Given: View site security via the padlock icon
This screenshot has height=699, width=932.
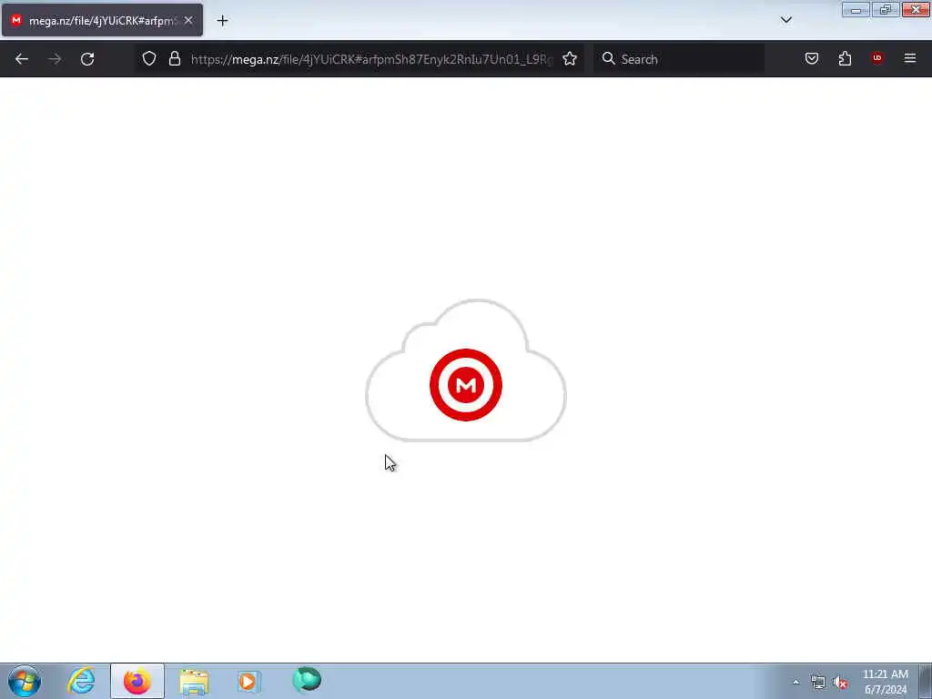Looking at the screenshot, I should 174,58.
